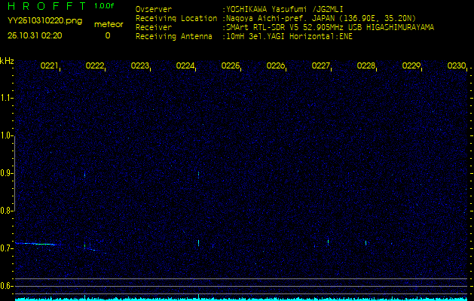Screen dimensions: 474x301
Task: Click the 0227 time marker
Action: [x=321, y=66]
